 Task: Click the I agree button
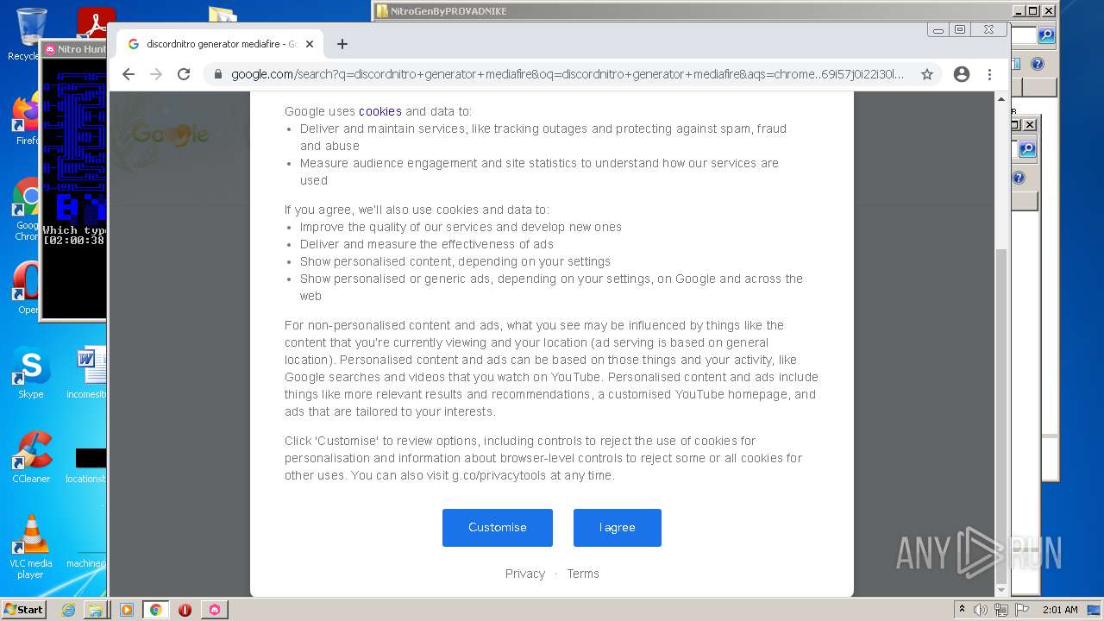pos(618,528)
